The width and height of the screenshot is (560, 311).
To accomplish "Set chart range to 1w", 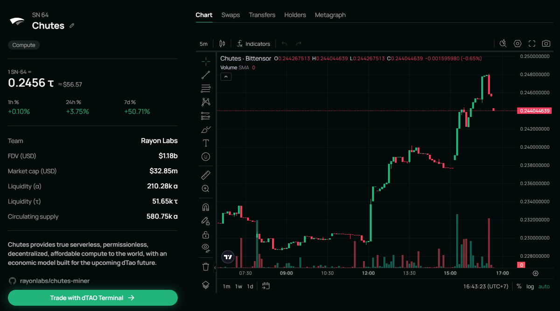I will (238, 286).
